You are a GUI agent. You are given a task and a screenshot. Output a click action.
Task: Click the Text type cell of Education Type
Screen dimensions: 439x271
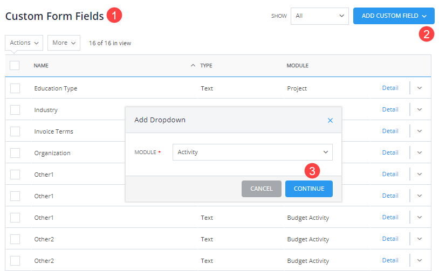[x=207, y=88]
